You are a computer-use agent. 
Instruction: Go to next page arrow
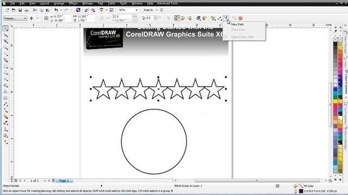(45, 180)
